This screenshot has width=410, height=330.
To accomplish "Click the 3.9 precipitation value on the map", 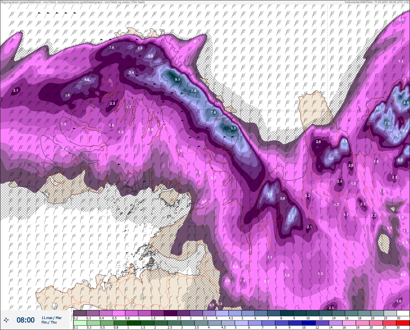I will 400,160.
